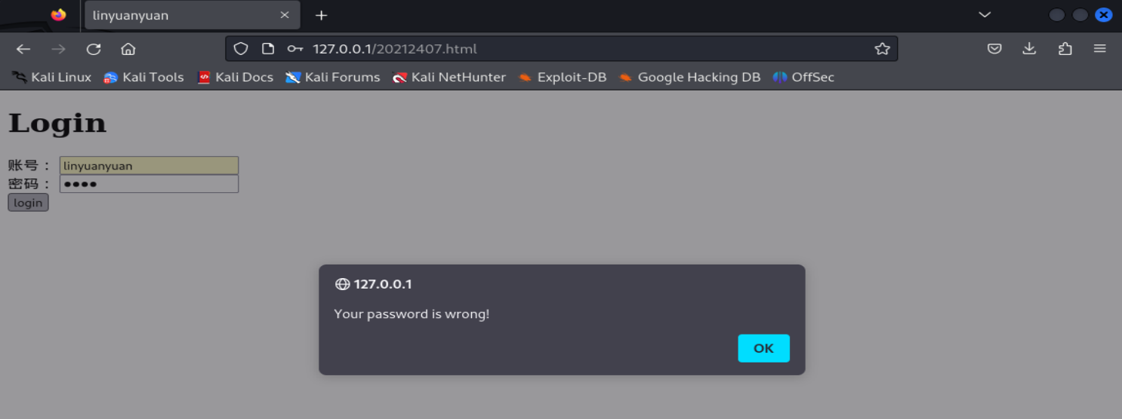Image resolution: width=1122 pixels, height=419 pixels.
Task: Click the tracking protection shield icon
Action: tap(240, 49)
